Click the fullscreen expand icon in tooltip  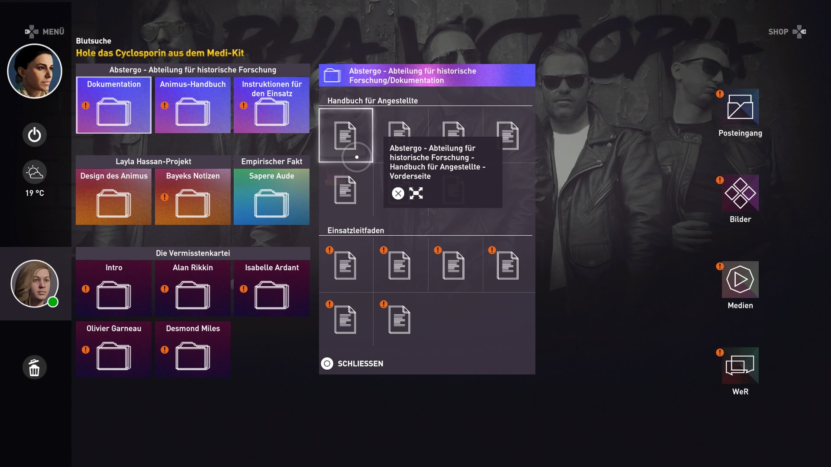416,193
